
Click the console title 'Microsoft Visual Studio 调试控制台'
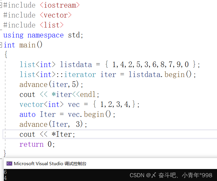(x=50, y=163)
